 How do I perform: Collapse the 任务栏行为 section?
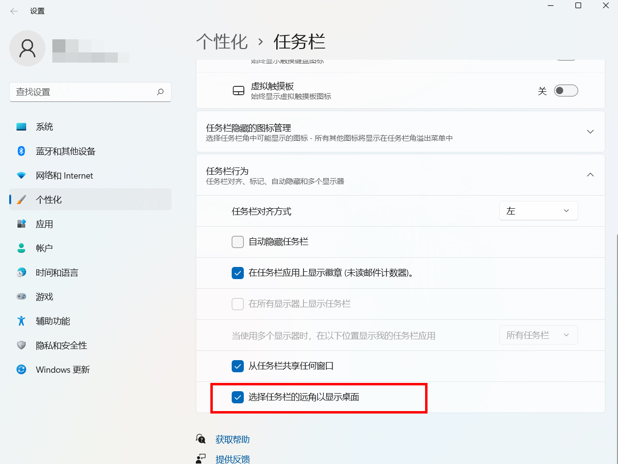pyautogui.click(x=590, y=175)
